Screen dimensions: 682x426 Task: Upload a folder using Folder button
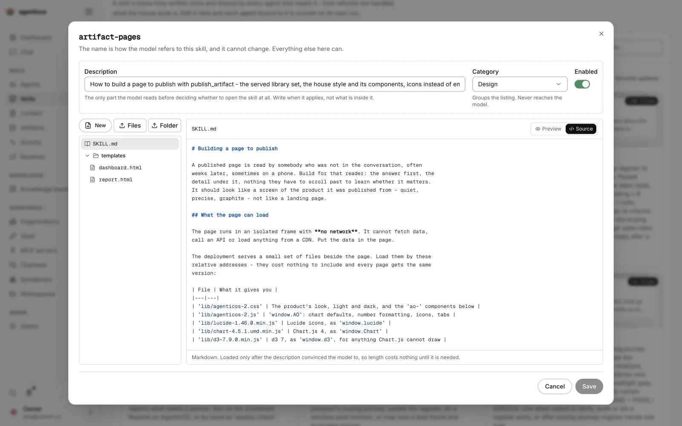tap(165, 126)
